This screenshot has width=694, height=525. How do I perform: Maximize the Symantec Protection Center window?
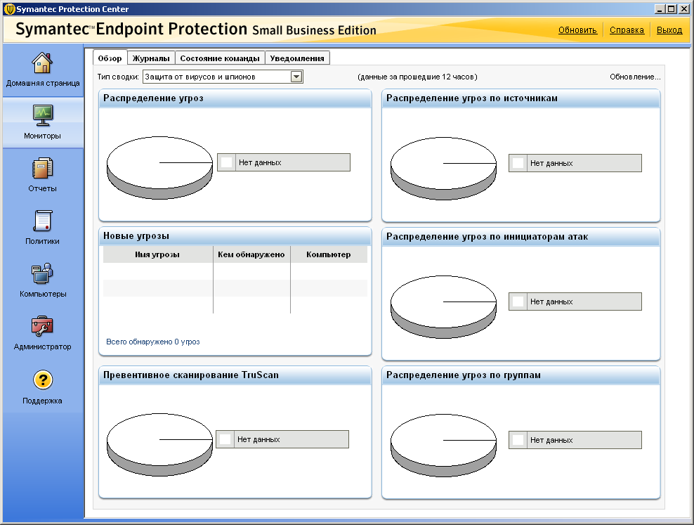click(x=671, y=9)
